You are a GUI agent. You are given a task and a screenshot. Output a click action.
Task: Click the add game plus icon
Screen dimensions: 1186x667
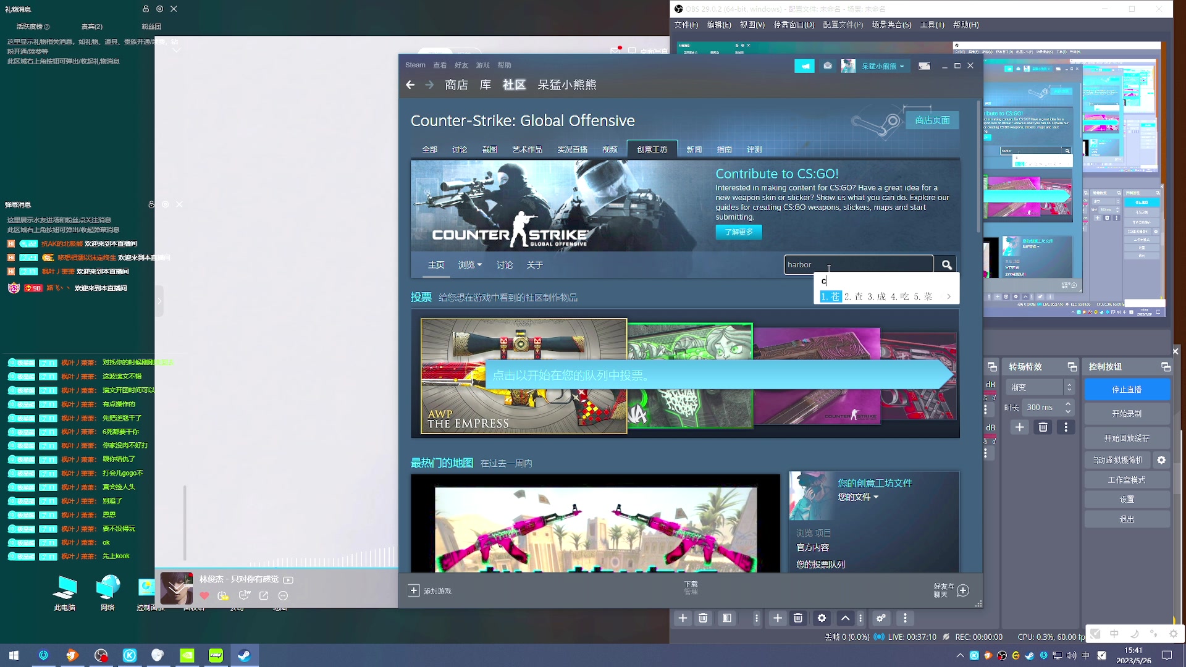(414, 590)
